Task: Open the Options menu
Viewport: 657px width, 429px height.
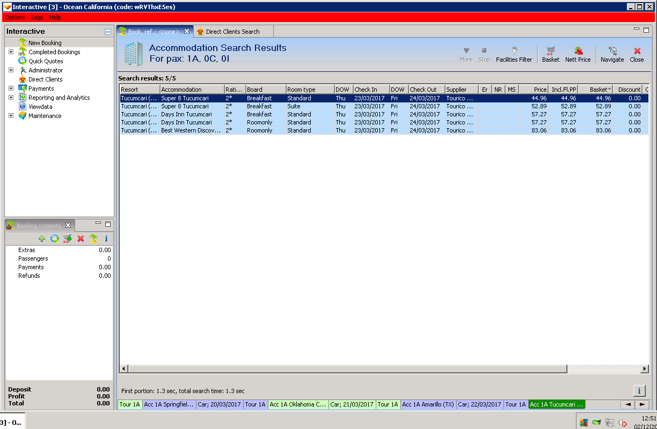Action: click(15, 17)
